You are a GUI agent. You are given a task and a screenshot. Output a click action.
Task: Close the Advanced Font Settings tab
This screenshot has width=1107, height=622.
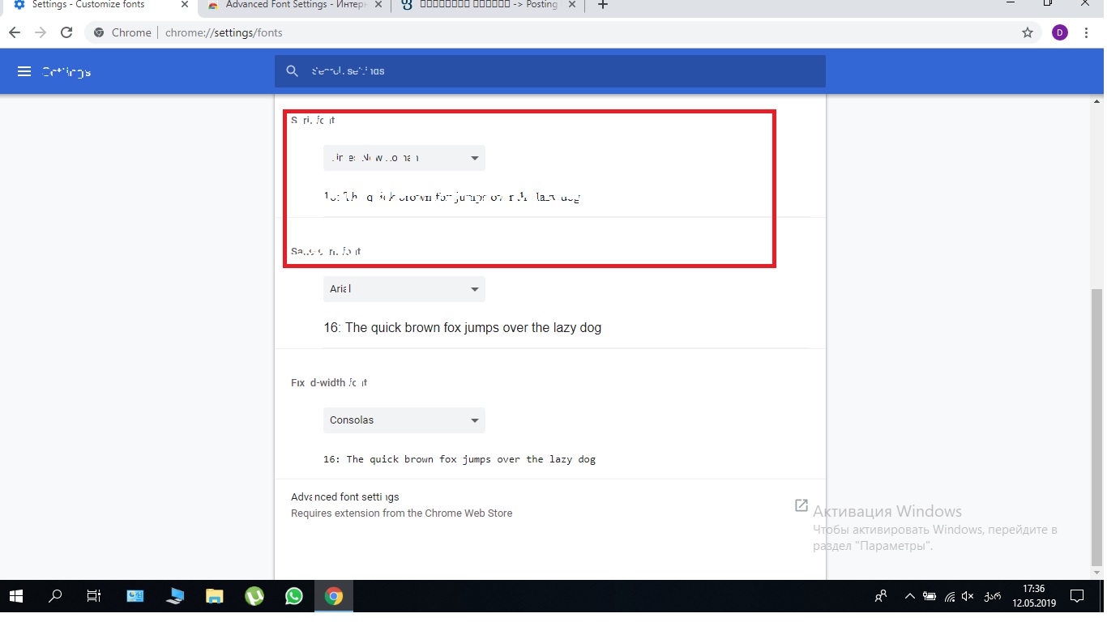click(378, 5)
